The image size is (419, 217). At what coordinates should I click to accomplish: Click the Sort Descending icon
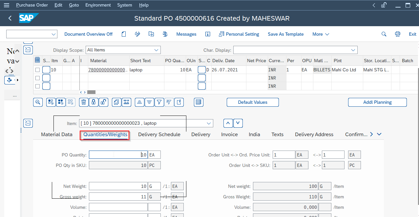pos(149,102)
